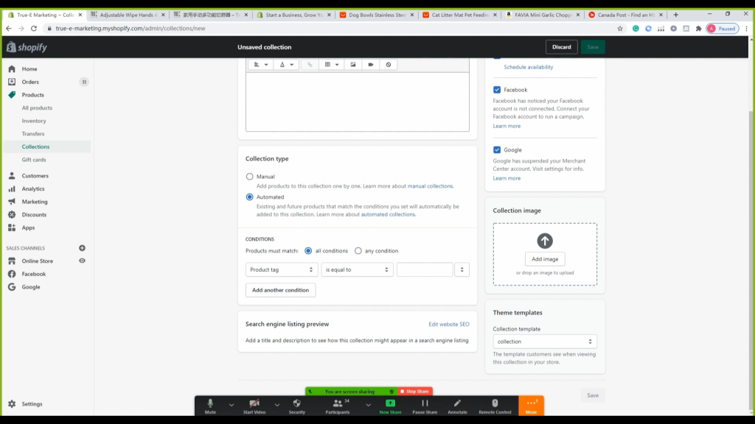Image resolution: width=755 pixels, height=424 pixels.
Task: Expand the Collection template dropdown
Action: [545, 342]
